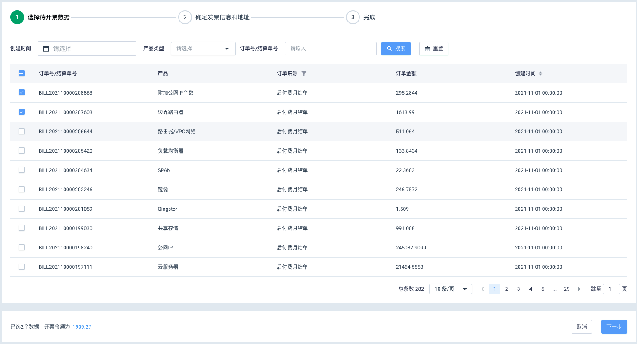Click the 搜索 search button

(x=396, y=49)
